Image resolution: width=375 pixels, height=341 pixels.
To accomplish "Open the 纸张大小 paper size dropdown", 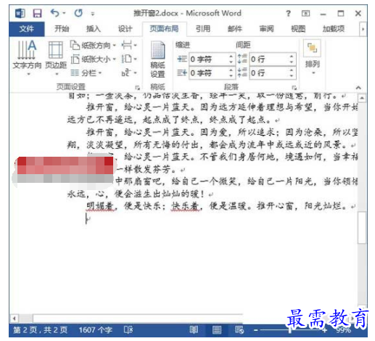I will click(94, 59).
